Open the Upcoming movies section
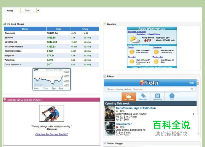This screenshot has width=205, height=147. click(x=157, y=97)
